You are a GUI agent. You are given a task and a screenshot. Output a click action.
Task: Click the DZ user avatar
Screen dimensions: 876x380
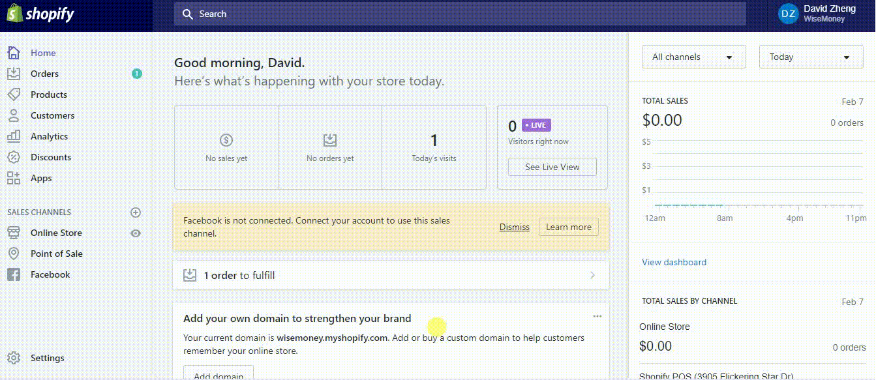pyautogui.click(x=788, y=14)
